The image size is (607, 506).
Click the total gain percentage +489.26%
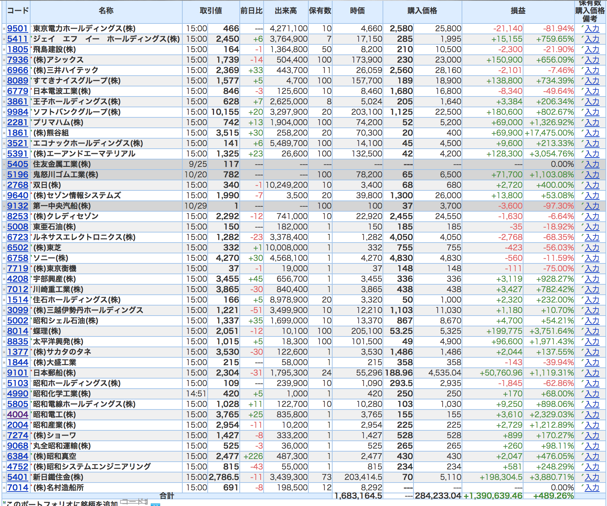(x=554, y=496)
